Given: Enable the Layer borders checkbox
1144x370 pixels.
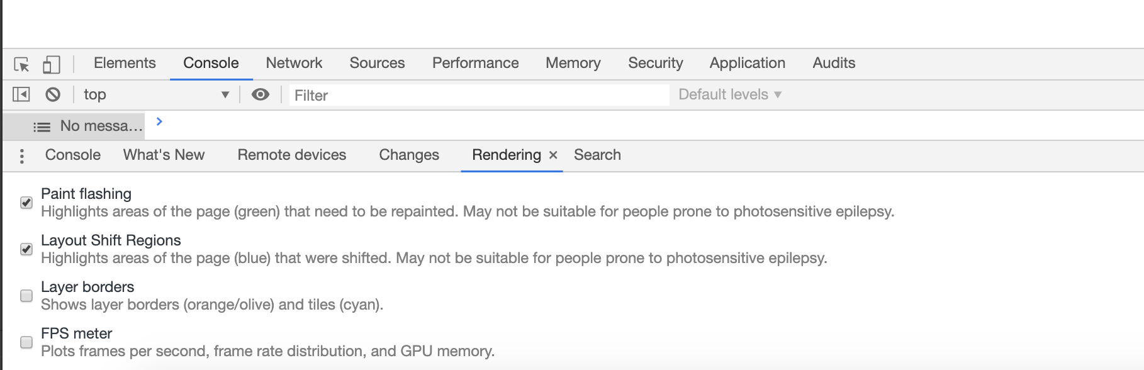Looking at the screenshot, I should 26,296.
